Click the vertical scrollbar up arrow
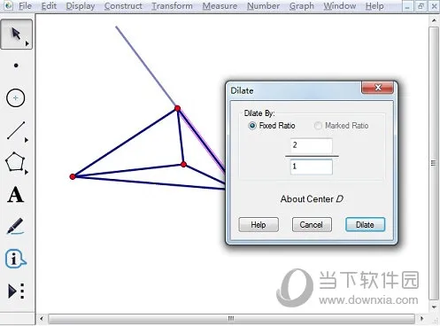The image size is (440, 326). pyautogui.click(x=434, y=20)
